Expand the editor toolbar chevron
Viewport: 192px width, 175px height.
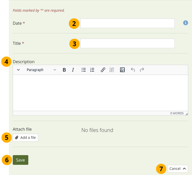click(18, 70)
